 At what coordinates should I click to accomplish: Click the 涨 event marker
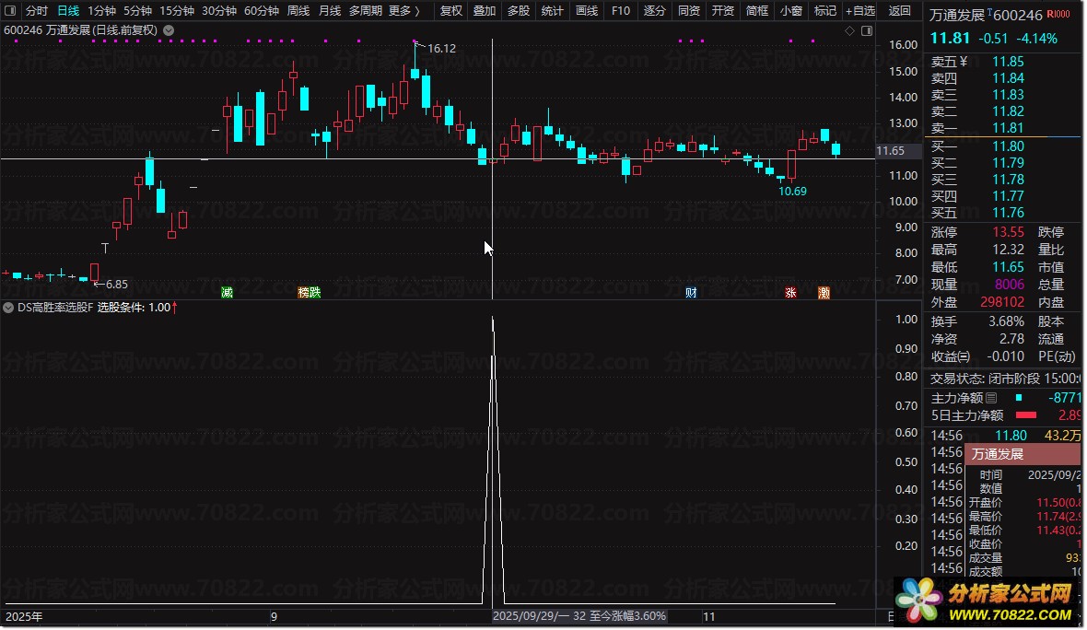click(790, 293)
